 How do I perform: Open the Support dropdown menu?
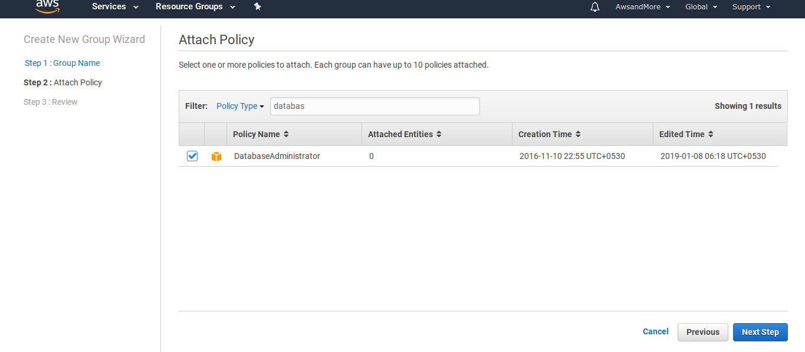click(751, 7)
